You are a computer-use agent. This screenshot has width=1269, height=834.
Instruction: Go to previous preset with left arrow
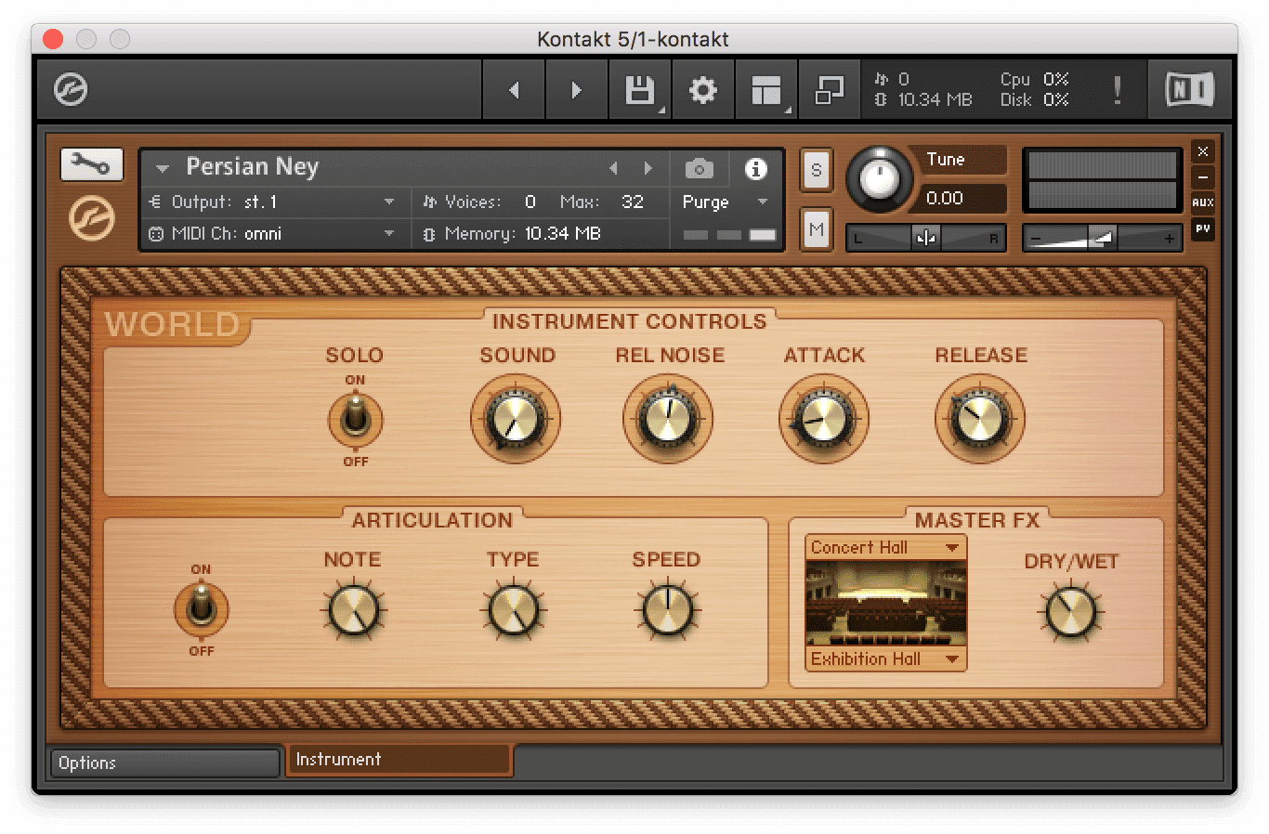click(x=514, y=90)
